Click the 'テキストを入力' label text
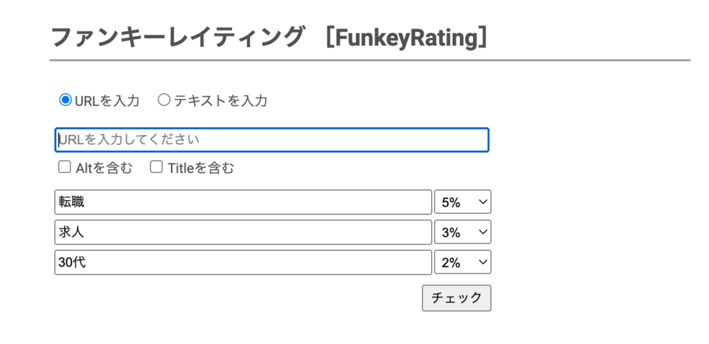The width and height of the screenshot is (709, 344). (220, 101)
